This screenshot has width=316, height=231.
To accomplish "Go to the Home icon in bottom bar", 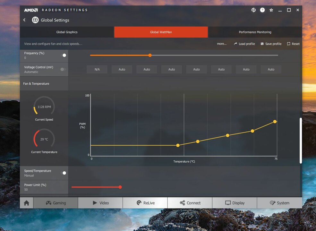I will (26, 203).
